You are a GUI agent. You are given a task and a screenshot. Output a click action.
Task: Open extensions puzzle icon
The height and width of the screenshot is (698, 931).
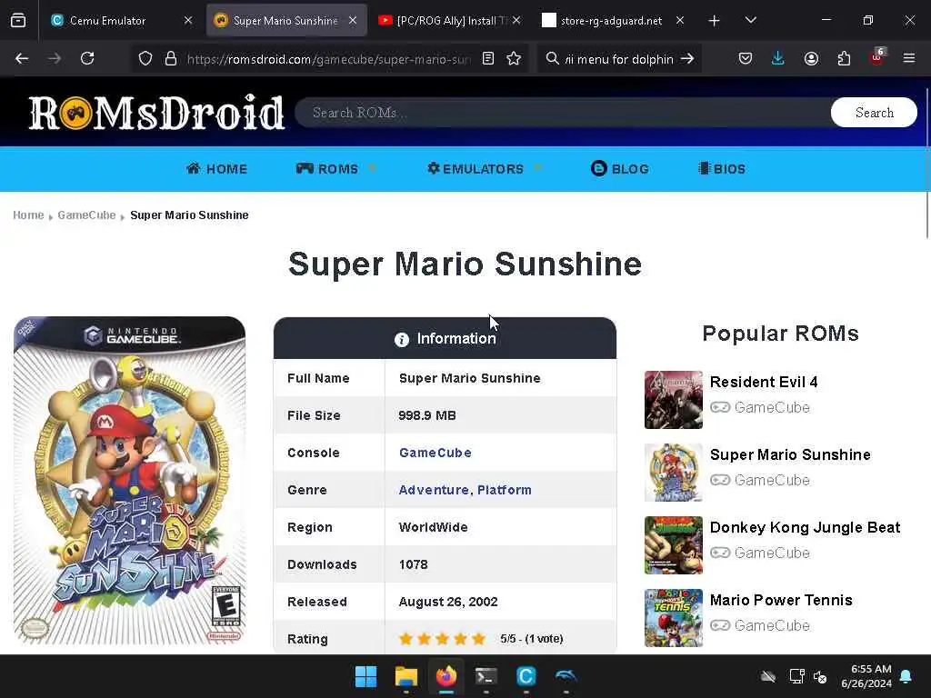click(844, 58)
